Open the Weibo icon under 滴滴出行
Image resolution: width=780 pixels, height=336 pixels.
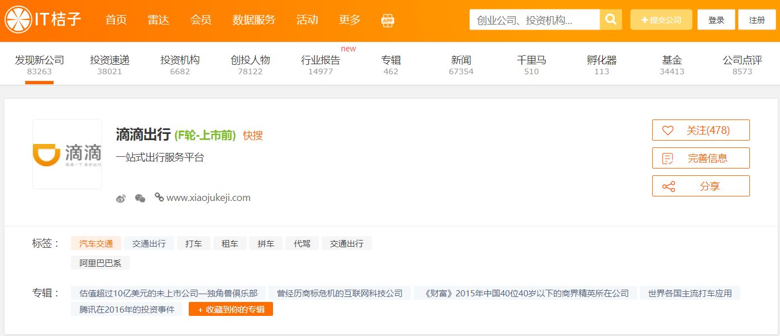click(x=121, y=198)
